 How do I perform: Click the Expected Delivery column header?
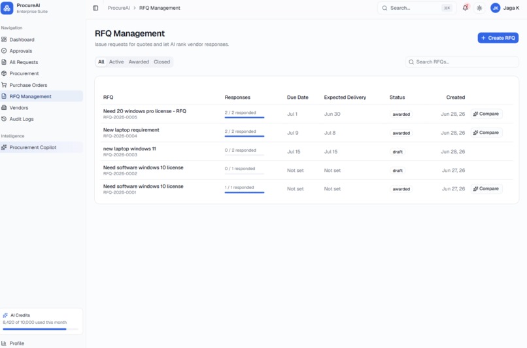(x=345, y=97)
